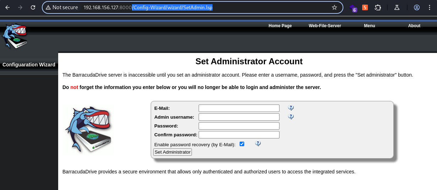Bookmark this page with star icon
Image resolution: width=437 pixels, height=190 pixels.
[x=334, y=7]
